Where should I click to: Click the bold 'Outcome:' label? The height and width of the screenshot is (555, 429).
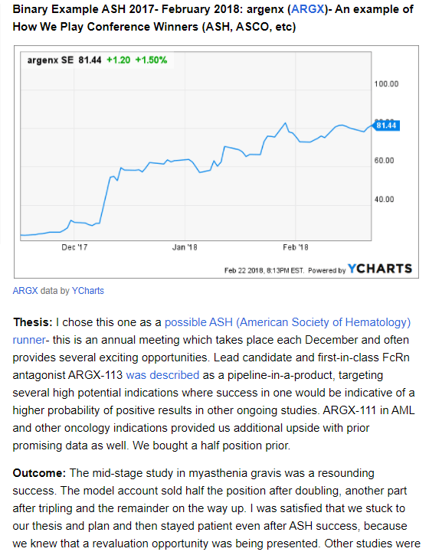39,473
